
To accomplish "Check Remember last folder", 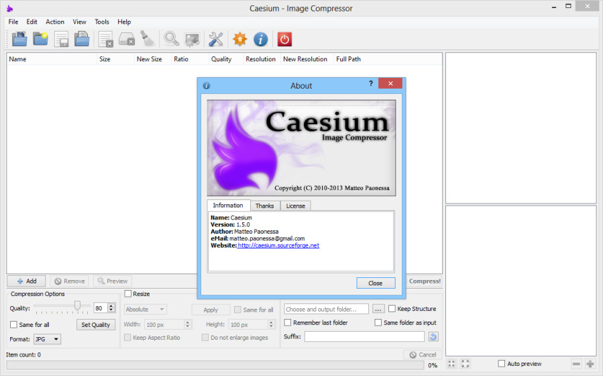I will coord(288,322).
